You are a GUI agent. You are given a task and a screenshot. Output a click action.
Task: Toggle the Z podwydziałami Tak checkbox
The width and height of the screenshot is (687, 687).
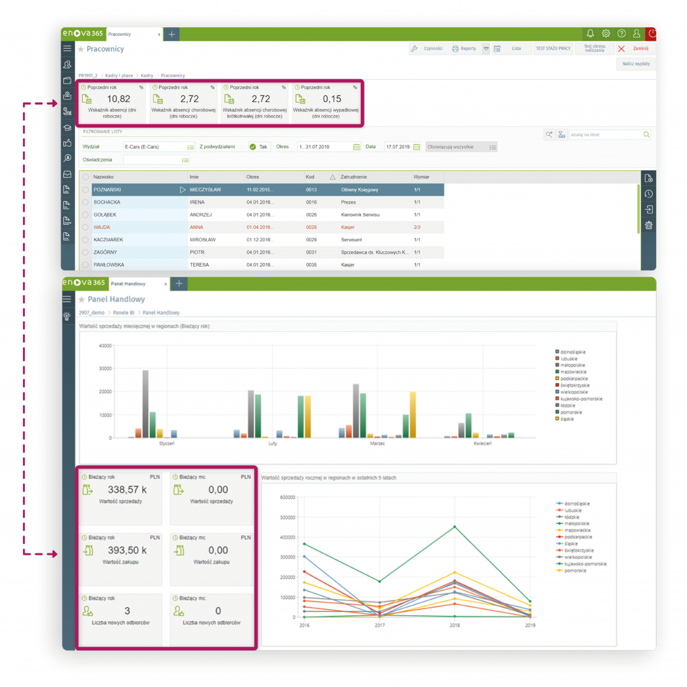click(x=253, y=147)
